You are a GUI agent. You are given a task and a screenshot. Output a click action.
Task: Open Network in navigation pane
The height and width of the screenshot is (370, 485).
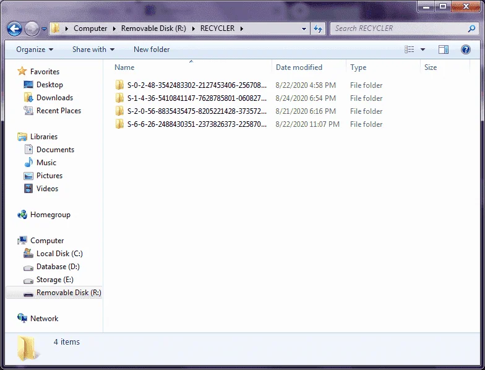coord(45,318)
